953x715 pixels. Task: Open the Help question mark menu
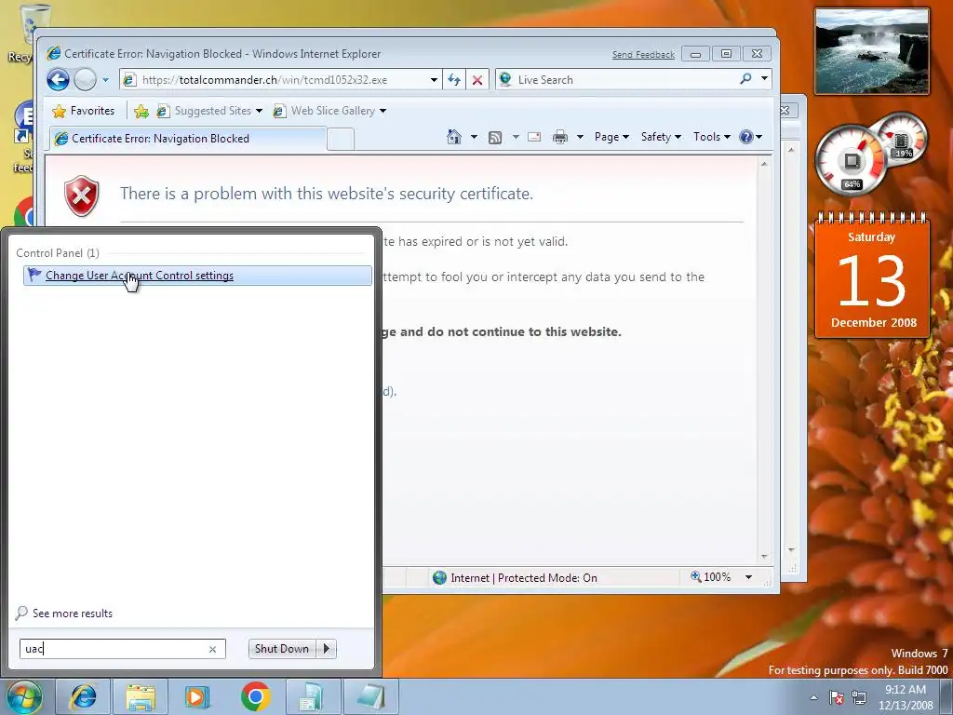(751, 137)
